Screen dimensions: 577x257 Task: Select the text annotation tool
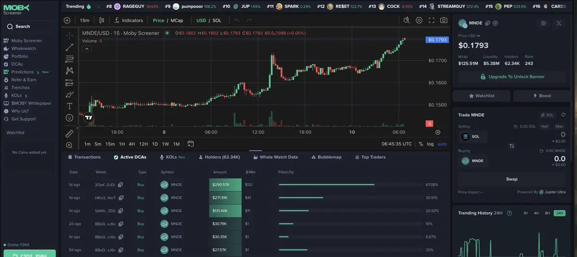[69, 106]
